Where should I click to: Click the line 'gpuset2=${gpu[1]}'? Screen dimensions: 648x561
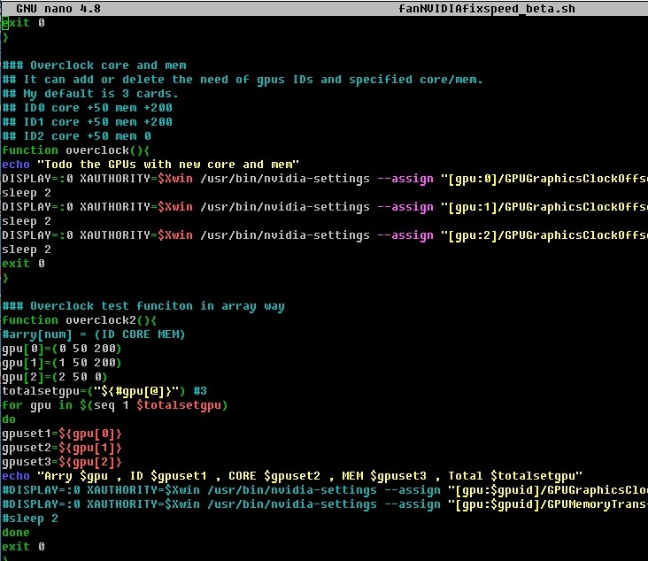click(x=62, y=448)
